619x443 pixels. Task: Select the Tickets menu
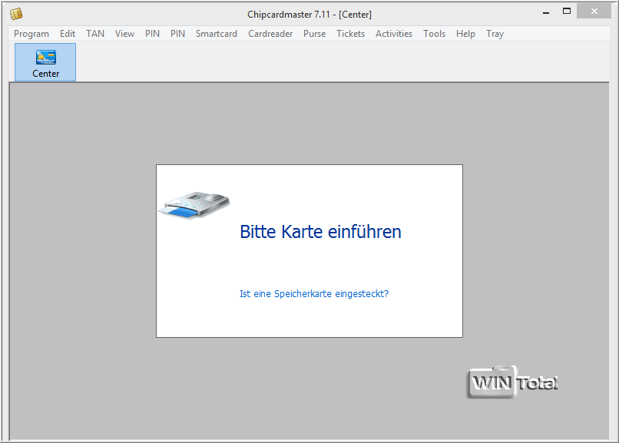350,34
